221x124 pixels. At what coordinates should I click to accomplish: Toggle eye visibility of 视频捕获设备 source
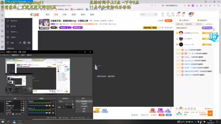[x=22, y=106]
